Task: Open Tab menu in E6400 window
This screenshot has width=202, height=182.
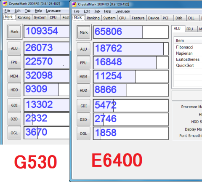Action: [97, 11]
